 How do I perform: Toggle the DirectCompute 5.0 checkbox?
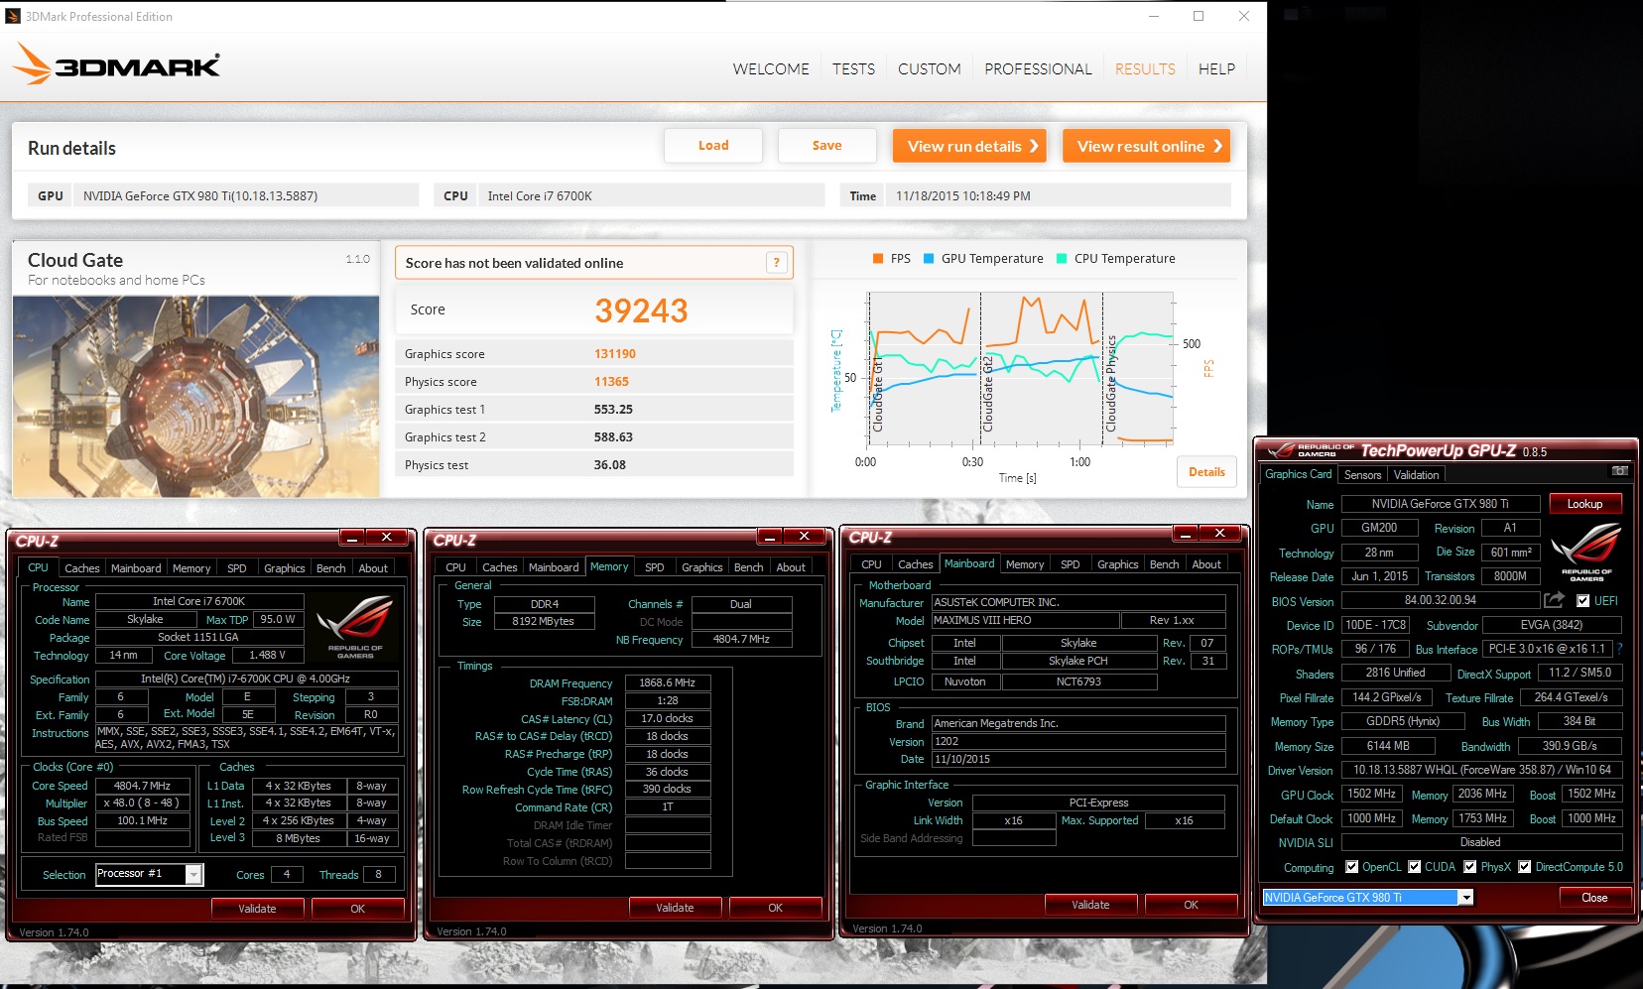(1524, 867)
